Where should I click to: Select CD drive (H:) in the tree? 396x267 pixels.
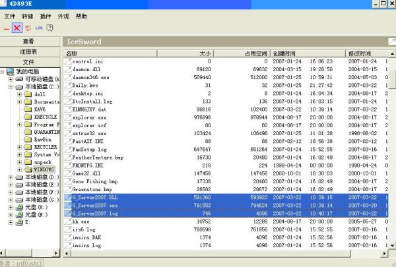[36, 207]
